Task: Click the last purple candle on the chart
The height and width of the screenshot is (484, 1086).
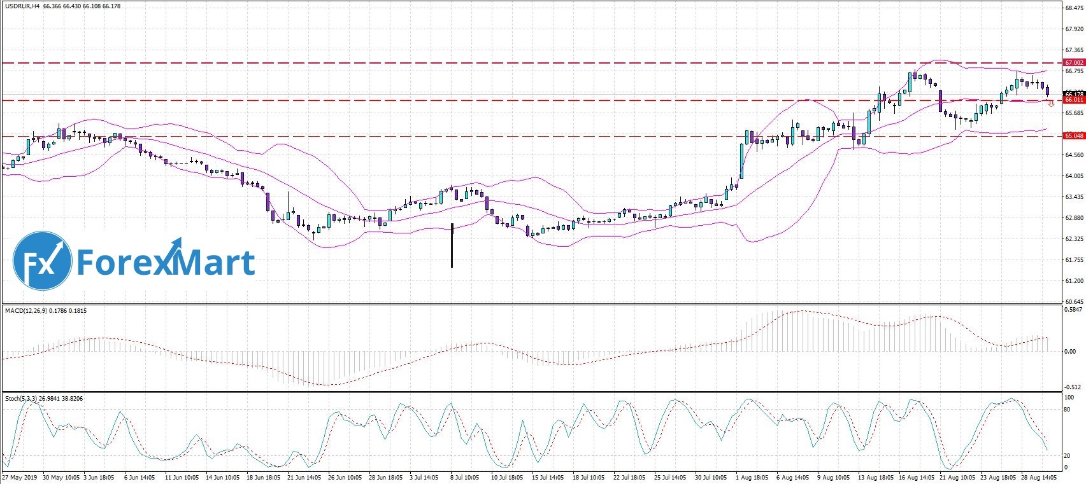Action: coord(1048,92)
